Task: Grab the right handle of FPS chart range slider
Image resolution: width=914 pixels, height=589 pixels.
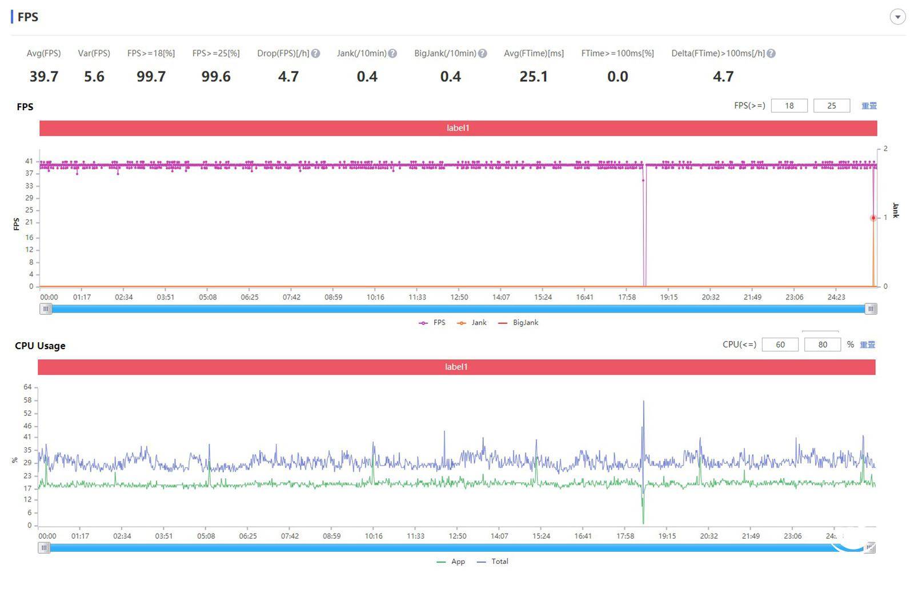Action: 871,309
